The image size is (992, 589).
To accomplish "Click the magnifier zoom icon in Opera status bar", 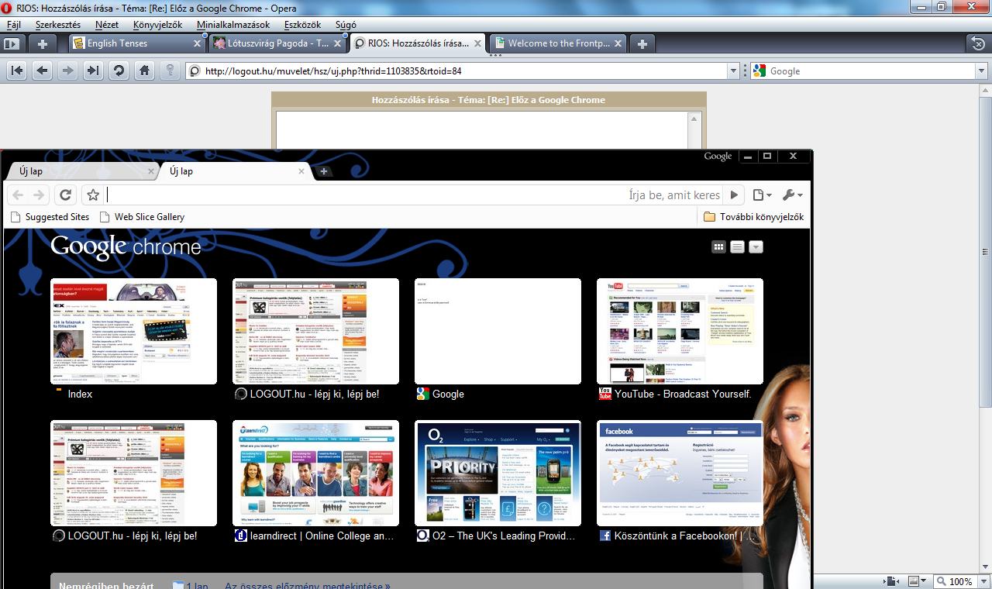I will point(941,581).
